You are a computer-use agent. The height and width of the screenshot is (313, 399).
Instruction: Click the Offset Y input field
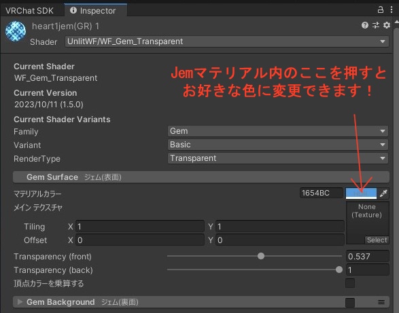click(280, 240)
